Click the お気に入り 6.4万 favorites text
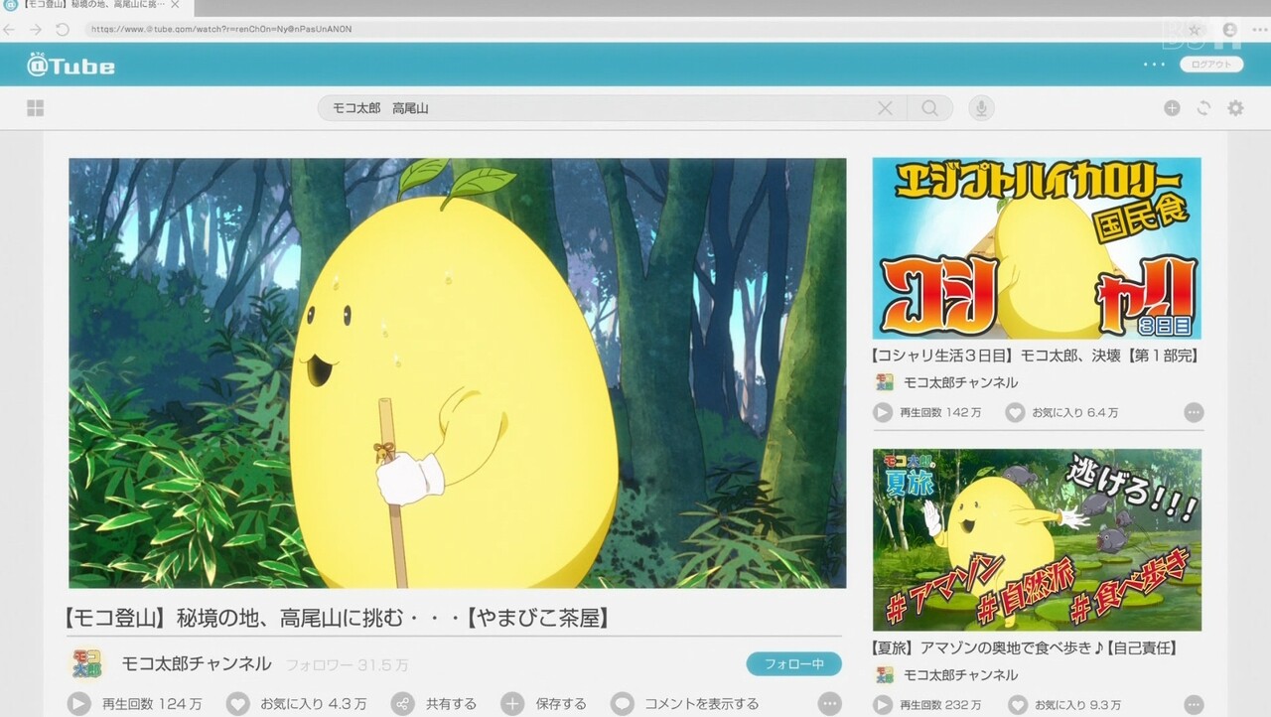 pyautogui.click(x=1075, y=412)
